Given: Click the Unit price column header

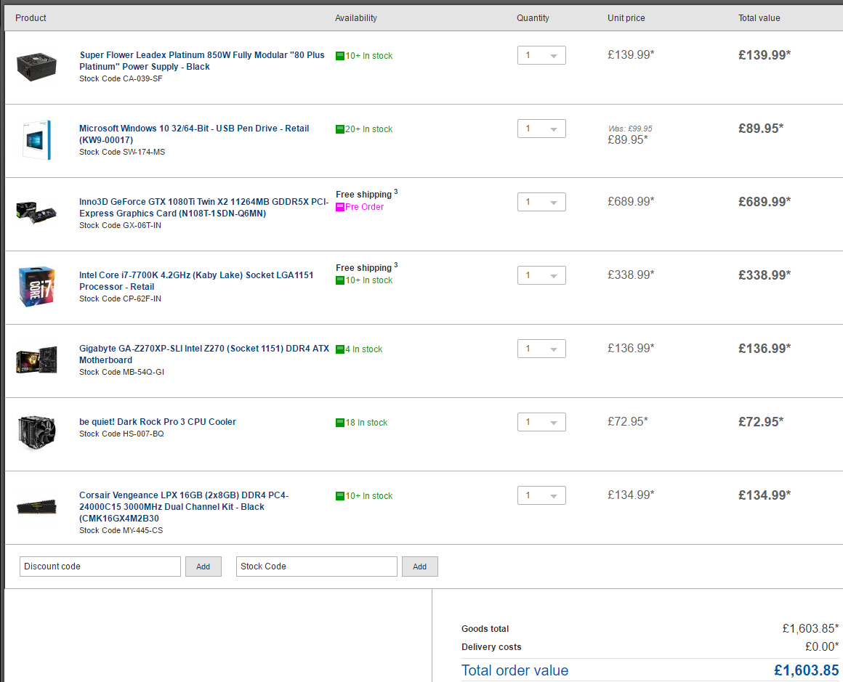Looking at the screenshot, I should tap(626, 17).
